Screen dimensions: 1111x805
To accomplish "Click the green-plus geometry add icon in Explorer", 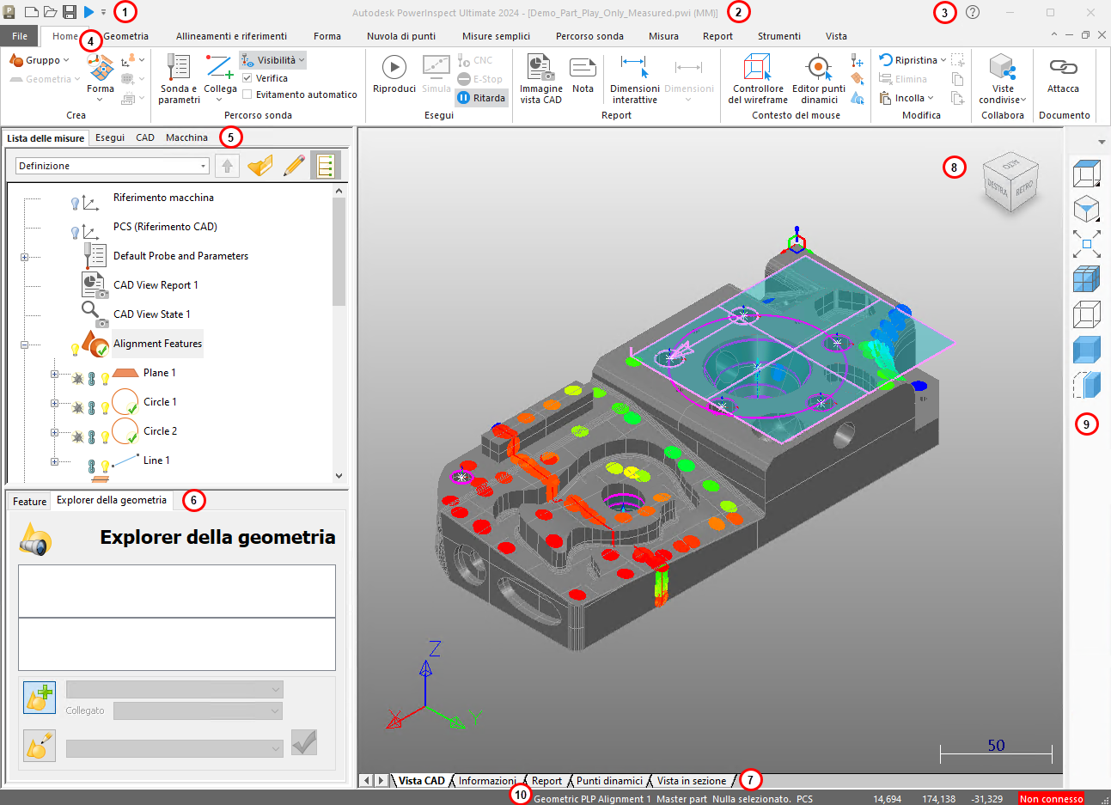I will pyautogui.click(x=40, y=698).
